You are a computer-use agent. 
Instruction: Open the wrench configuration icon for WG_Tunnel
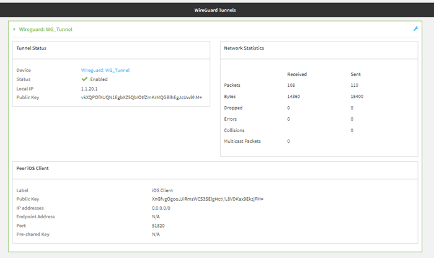415,29
